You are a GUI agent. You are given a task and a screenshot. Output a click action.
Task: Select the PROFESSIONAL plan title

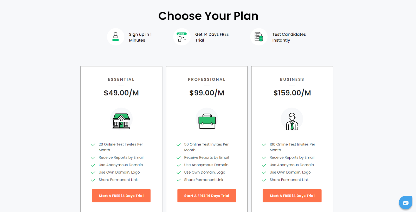point(207,79)
